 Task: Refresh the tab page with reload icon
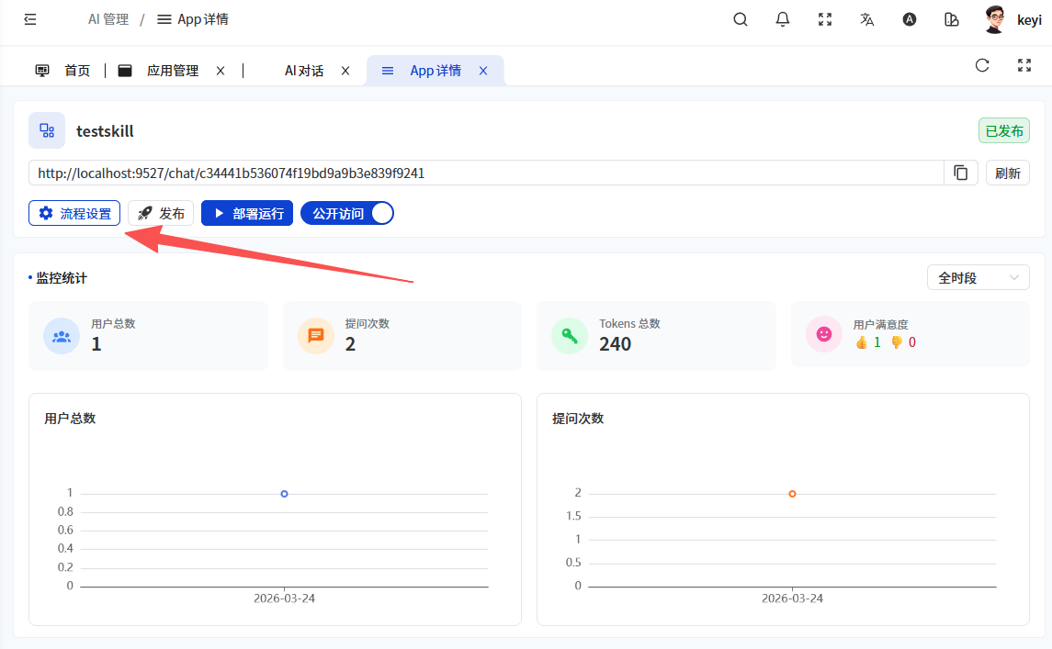coord(982,65)
